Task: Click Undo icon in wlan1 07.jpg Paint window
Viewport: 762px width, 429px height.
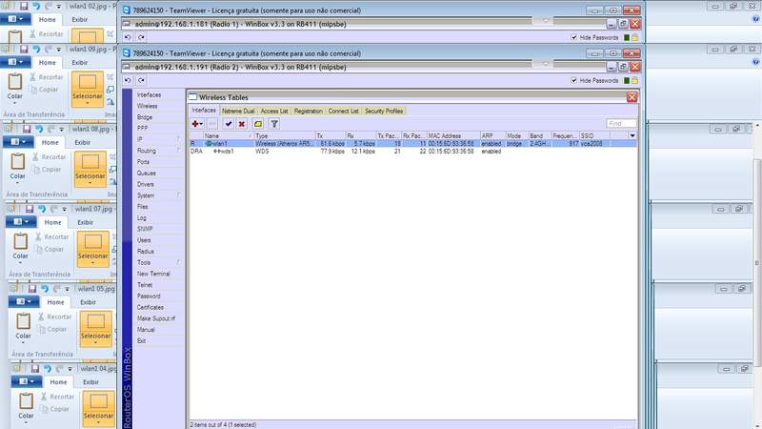Action: 42,209
